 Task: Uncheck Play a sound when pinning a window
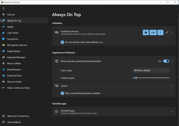pyautogui.click(x=62, y=93)
